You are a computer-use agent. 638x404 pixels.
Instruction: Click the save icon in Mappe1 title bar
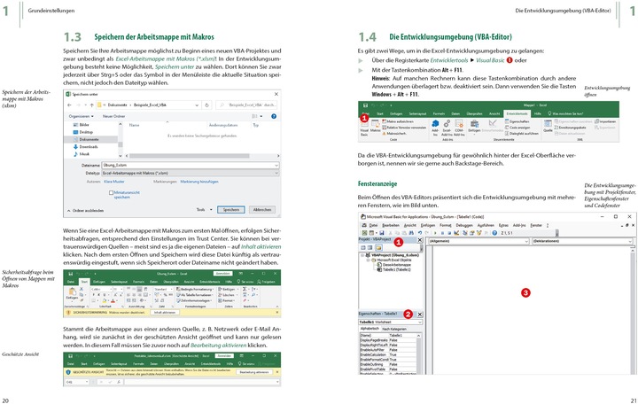(365, 105)
